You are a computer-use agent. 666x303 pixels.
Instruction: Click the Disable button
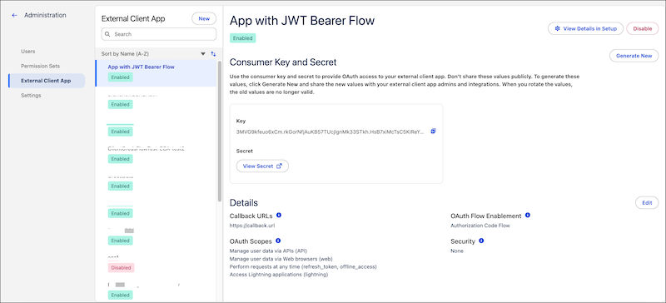pos(642,28)
